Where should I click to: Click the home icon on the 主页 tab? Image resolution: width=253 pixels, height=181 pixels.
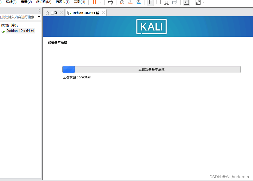pos(47,13)
